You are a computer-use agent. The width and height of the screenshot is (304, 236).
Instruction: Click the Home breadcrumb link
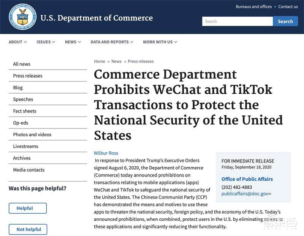100,61
